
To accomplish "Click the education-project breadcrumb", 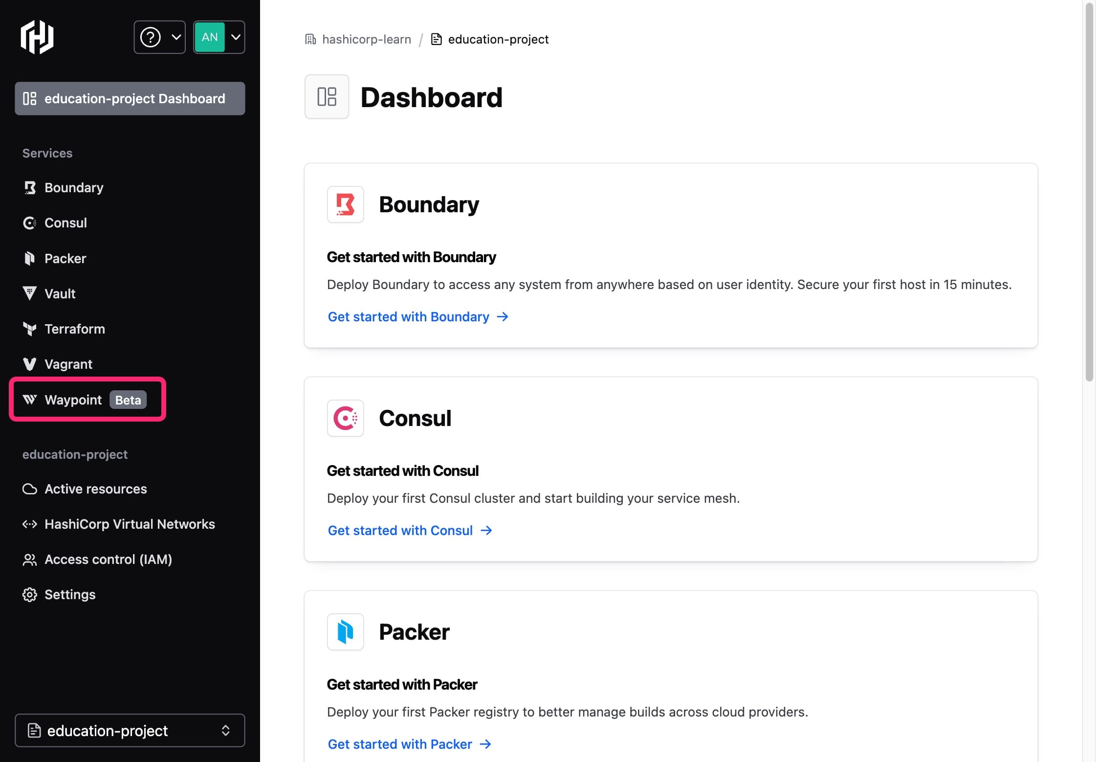I will pyautogui.click(x=498, y=39).
